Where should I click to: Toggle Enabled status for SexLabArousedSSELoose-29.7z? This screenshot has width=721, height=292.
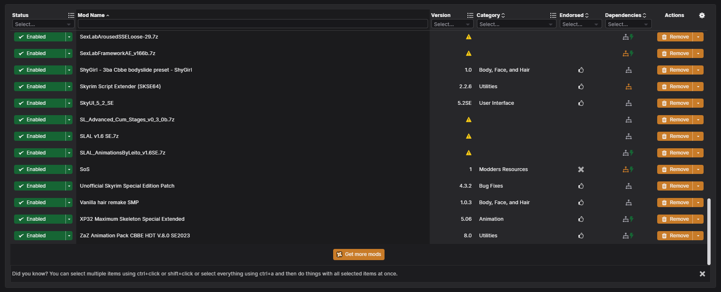tap(40, 37)
